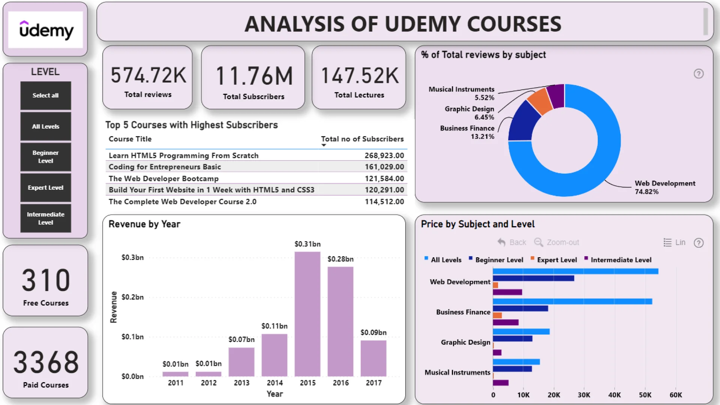The image size is (720, 405).
Task: Filter by Expert Level slicer button
Action: (45, 187)
